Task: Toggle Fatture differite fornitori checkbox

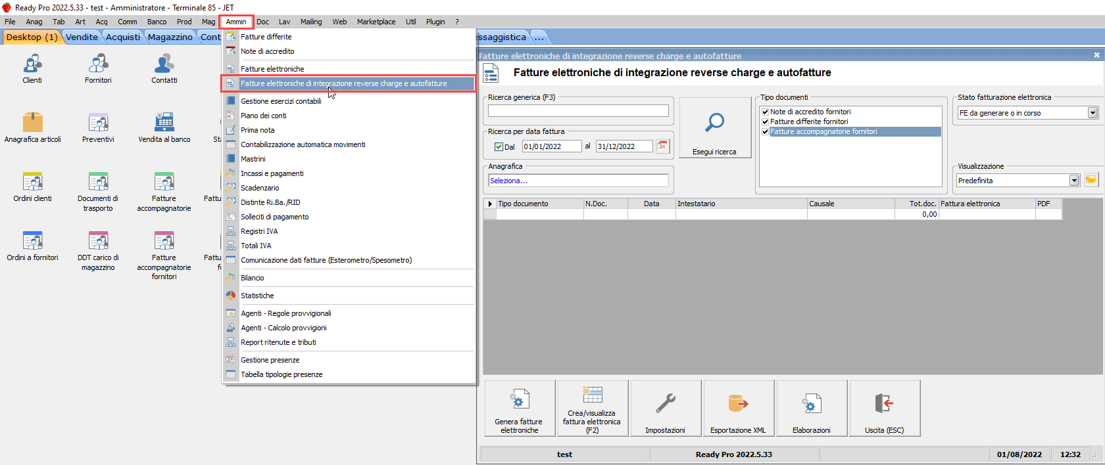Action: 766,122
